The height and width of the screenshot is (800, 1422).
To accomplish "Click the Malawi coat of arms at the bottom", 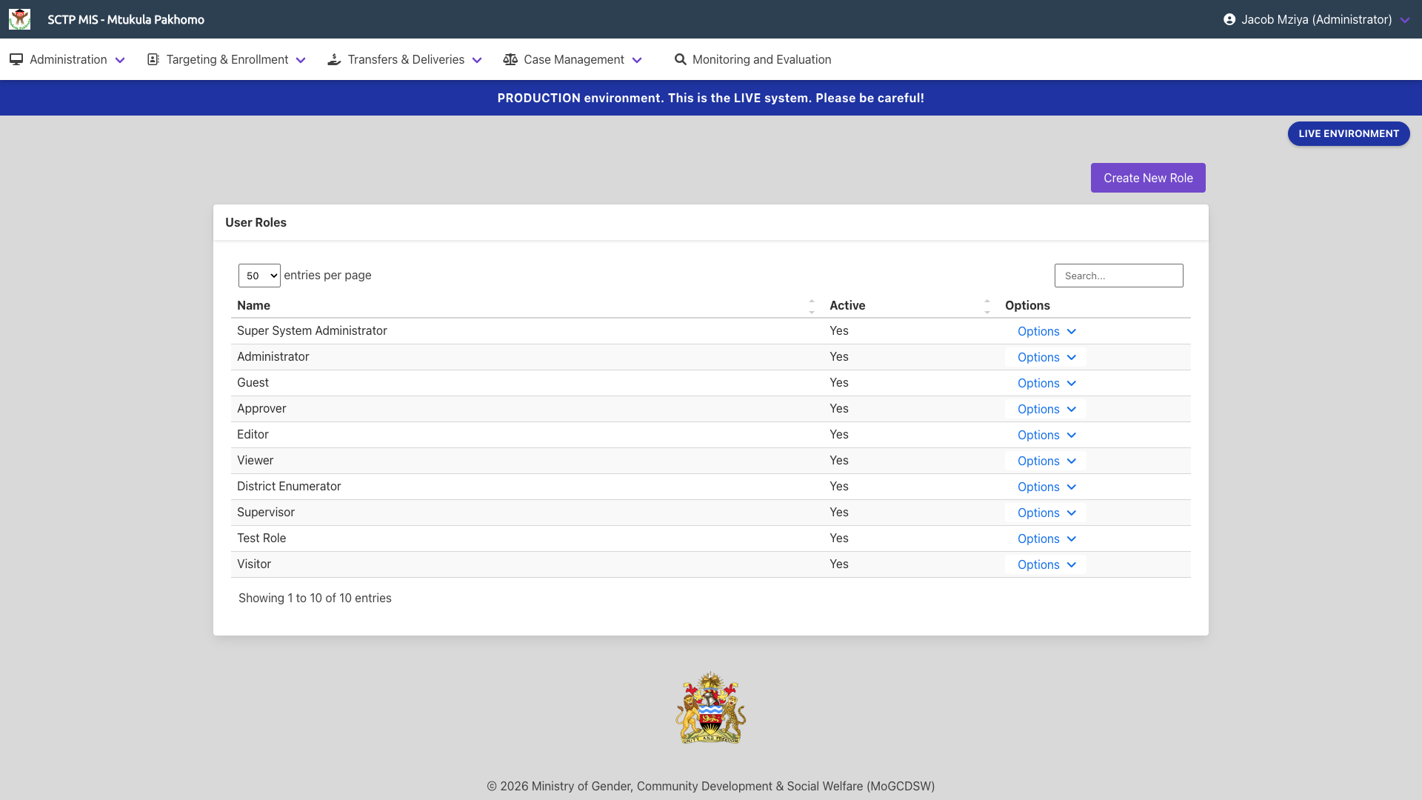I will [710, 707].
